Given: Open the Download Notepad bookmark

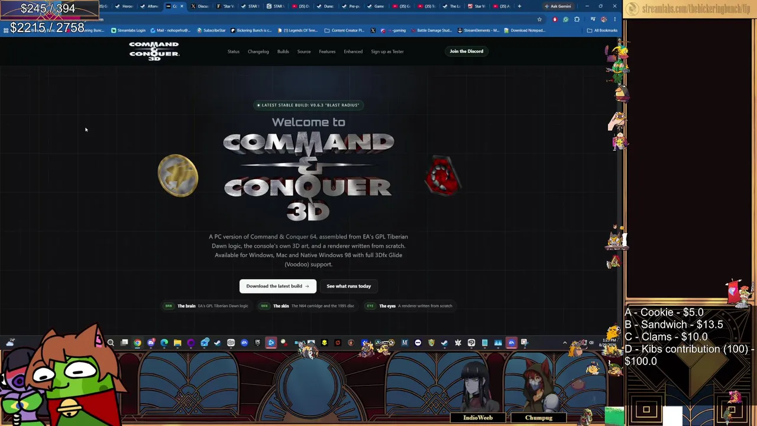Looking at the screenshot, I should 525,31.
